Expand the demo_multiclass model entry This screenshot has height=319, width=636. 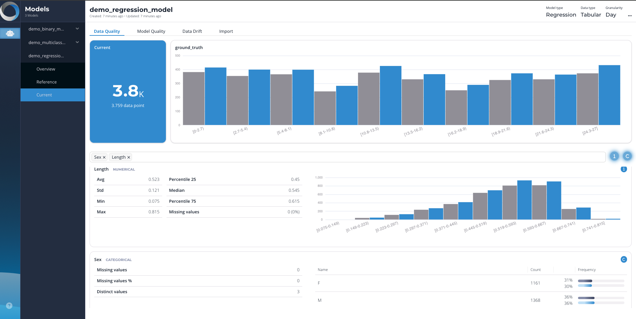click(77, 42)
